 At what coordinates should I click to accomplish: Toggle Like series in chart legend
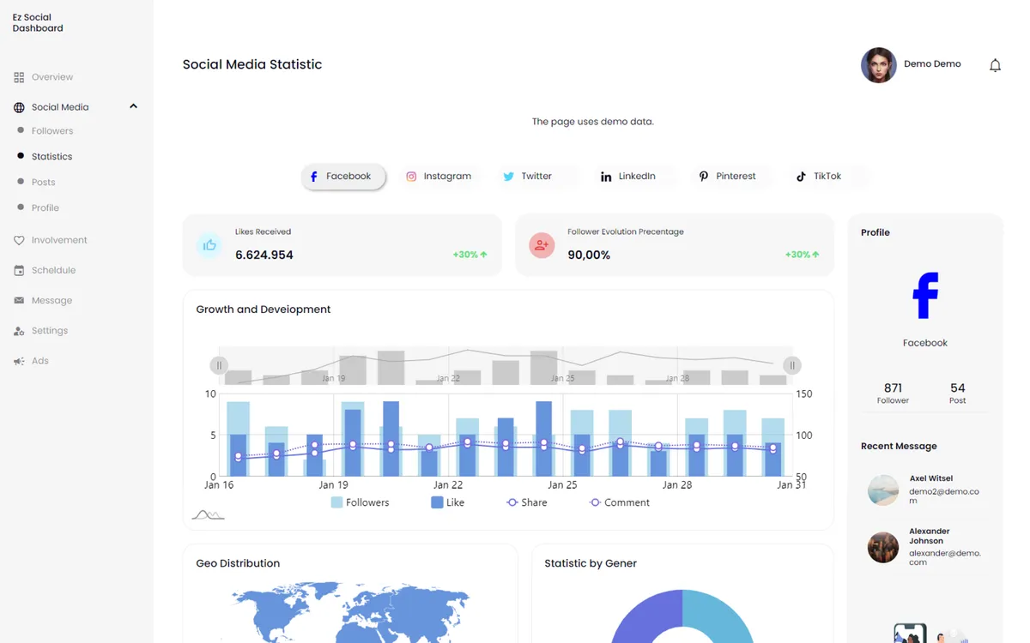pos(447,502)
